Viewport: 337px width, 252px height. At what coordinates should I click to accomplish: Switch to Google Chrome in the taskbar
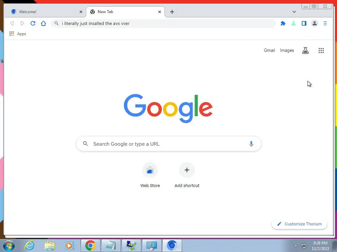click(x=91, y=245)
